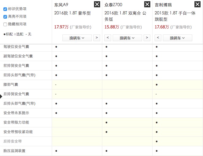
Task: Click the 2015款 1.8T 手自一体 旗舰型 trim title
Action: [x=175, y=16]
